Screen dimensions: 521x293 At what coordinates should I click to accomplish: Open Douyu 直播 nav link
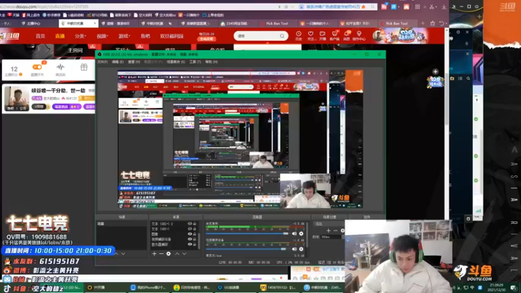tap(60, 36)
